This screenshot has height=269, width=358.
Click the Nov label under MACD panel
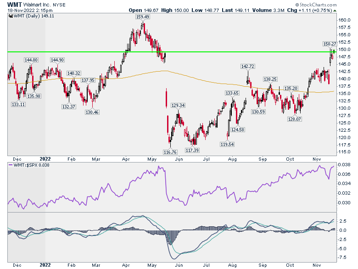coord(317,265)
